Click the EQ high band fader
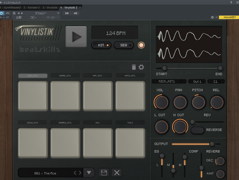239x180 pixels. (x=185, y=157)
